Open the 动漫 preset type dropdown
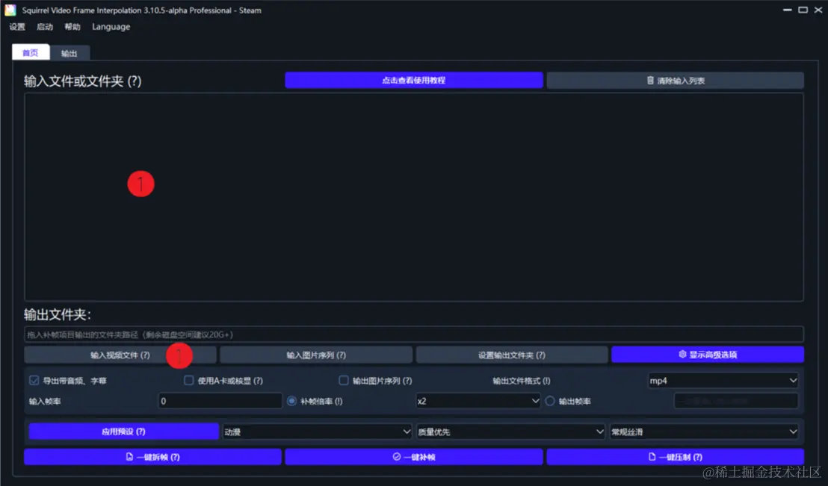This screenshot has height=486, width=828. click(x=317, y=432)
